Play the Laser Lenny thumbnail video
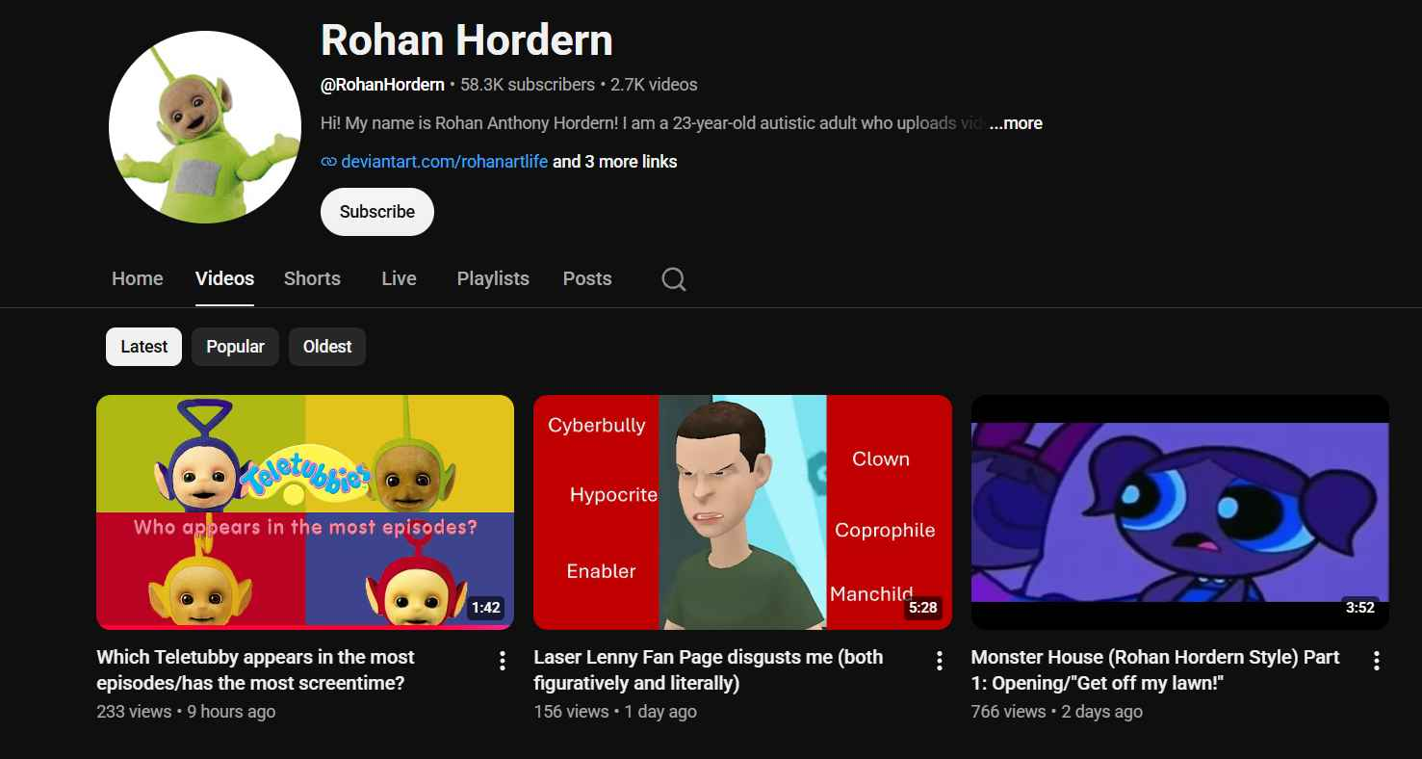The width and height of the screenshot is (1422, 759). 742,512
